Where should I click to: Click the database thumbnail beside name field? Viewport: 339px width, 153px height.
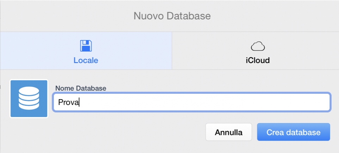pyautogui.click(x=29, y=98)
